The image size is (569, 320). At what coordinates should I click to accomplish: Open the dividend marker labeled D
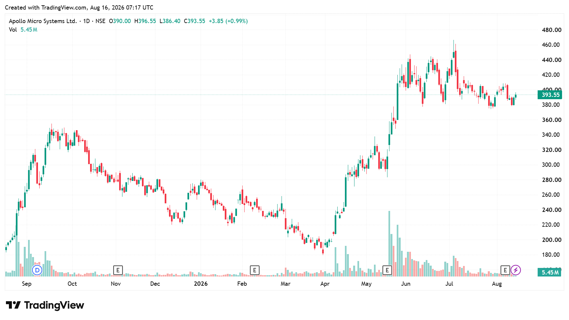pyautogui.click(x=37, y=270)
